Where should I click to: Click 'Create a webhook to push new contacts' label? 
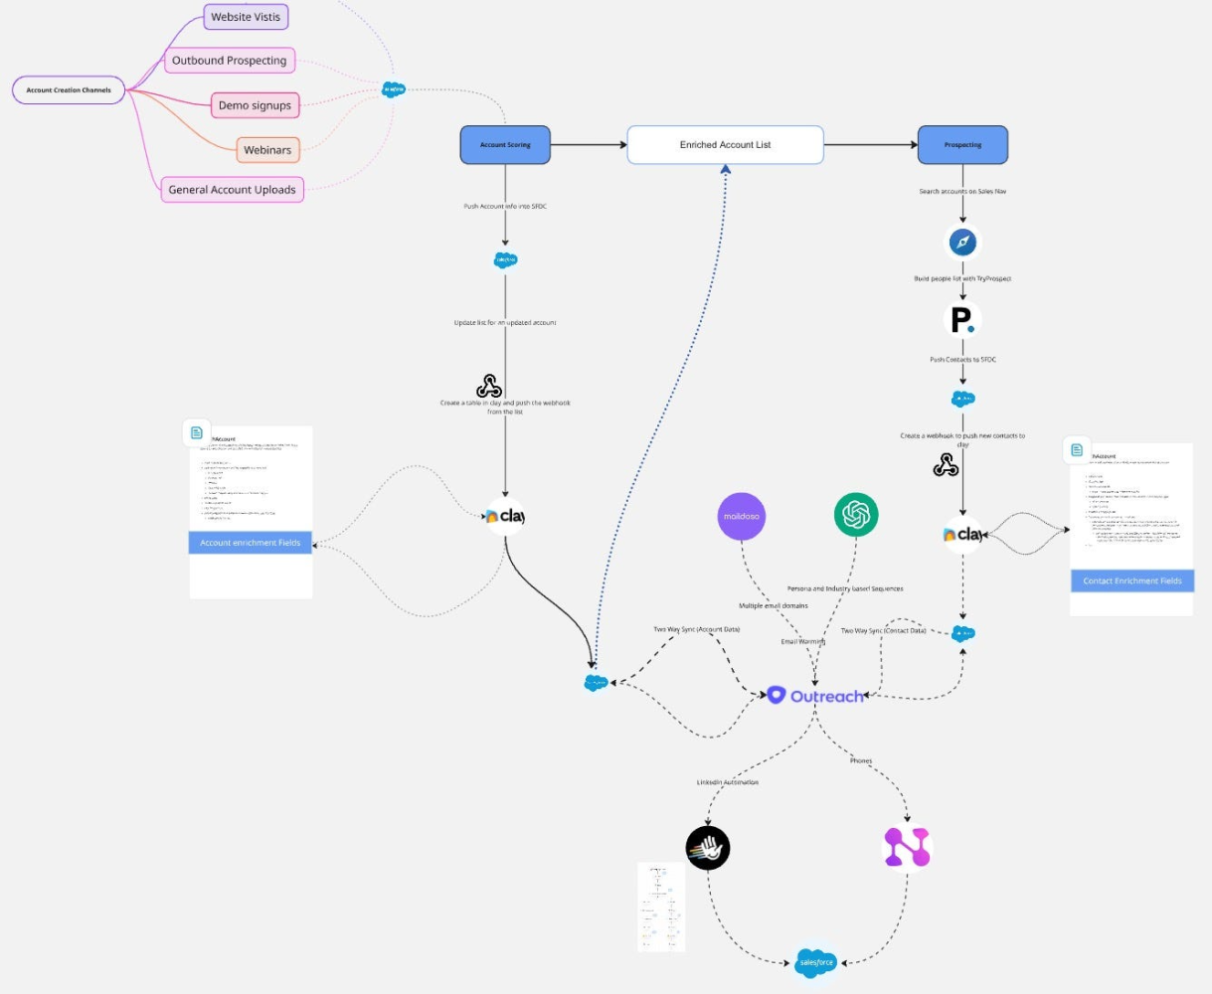point(962,440)
